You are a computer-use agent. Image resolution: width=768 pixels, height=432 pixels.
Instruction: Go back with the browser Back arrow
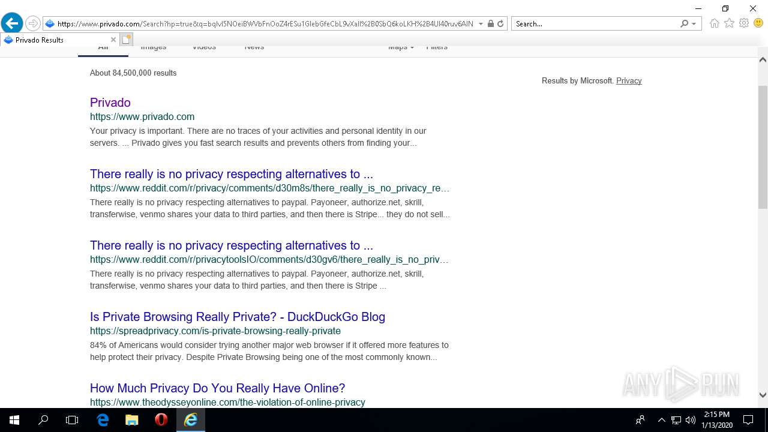(11, 23)
